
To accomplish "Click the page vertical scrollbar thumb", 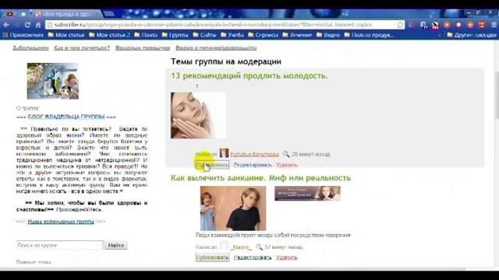I will pyautogui.click(x=497, y=95).
